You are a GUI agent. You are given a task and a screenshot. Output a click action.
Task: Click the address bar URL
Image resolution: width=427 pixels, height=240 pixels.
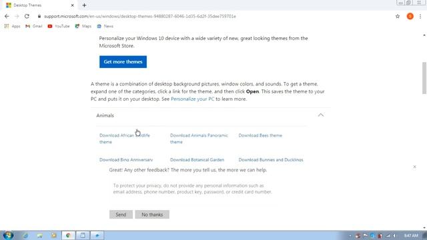(140, 16)
